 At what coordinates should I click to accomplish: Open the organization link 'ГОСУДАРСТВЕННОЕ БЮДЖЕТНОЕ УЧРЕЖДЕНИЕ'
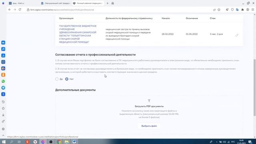click(x=78, y=34)
